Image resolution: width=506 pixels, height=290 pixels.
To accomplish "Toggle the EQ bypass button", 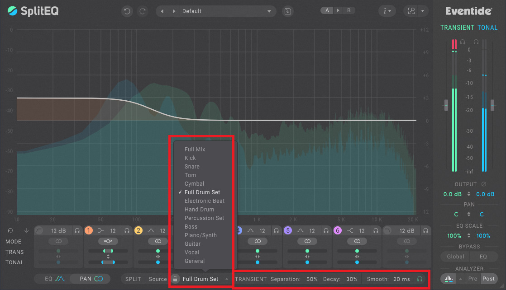I will [483, 257].
